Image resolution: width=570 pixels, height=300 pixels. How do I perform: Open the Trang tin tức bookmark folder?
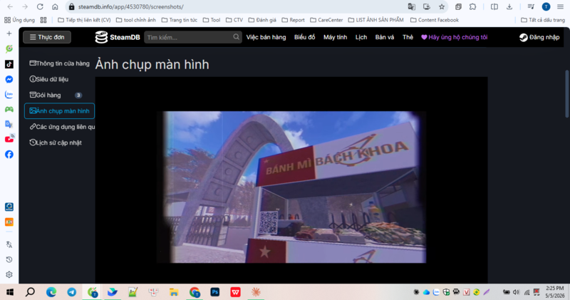coord(180,20)
